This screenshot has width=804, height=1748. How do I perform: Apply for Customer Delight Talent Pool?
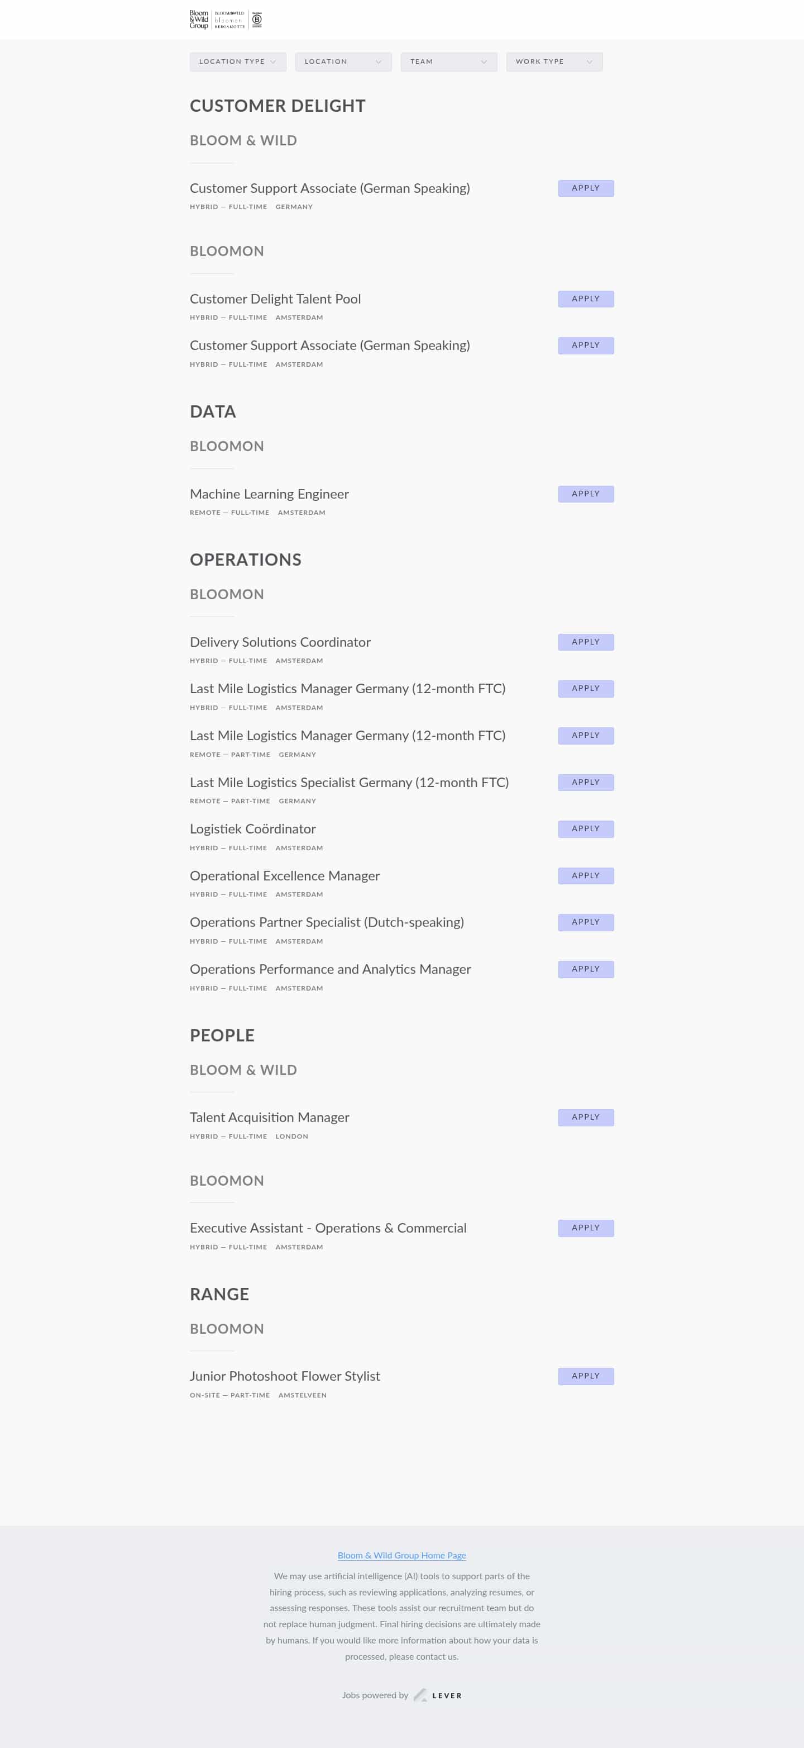tap(585, 299)
